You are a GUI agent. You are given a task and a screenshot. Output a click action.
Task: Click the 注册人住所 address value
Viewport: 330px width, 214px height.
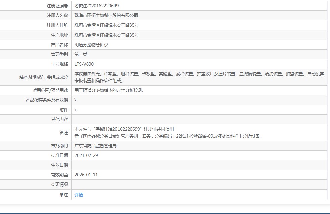(x=106, y=25)
